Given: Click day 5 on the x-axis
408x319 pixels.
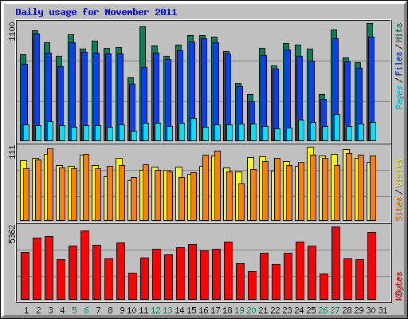Looking at the screenshot, I should [74, 310].
